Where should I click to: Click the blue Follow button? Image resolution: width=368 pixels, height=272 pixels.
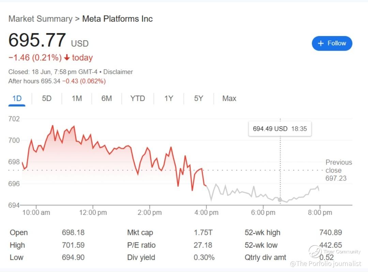click(332, 43)
